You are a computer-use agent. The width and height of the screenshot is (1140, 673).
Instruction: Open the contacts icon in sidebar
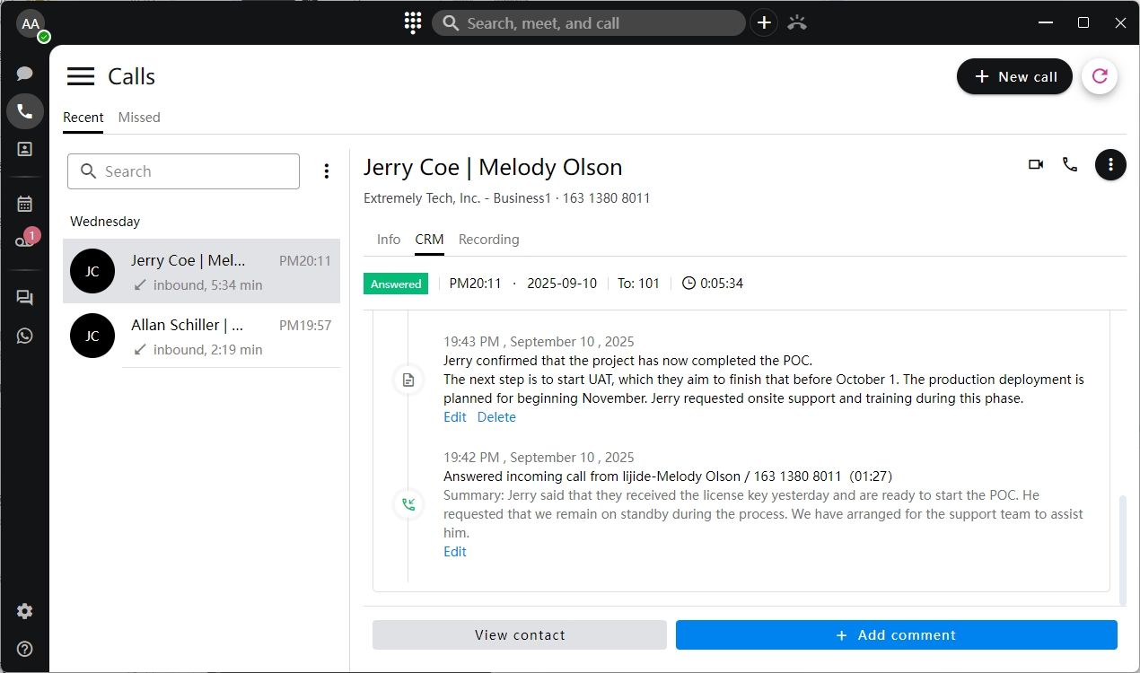[x=25, y=150]
